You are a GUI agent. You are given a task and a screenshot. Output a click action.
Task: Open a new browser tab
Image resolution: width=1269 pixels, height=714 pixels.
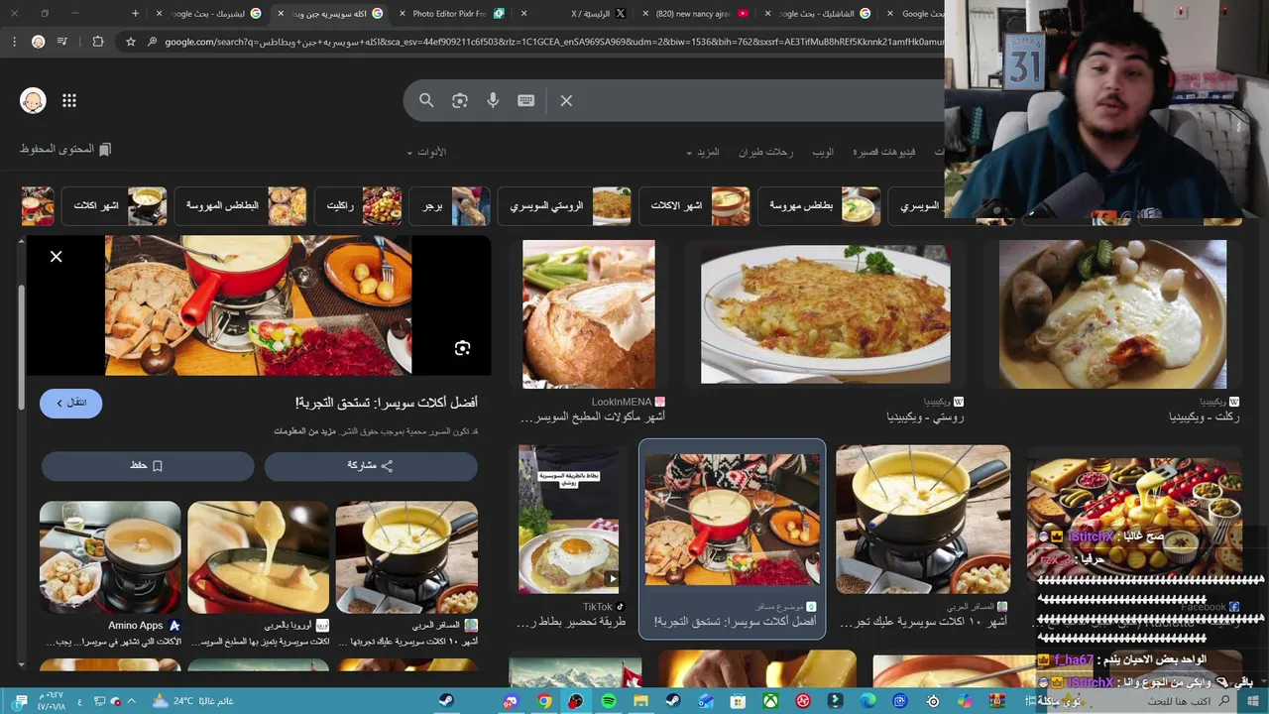[136, 13]
